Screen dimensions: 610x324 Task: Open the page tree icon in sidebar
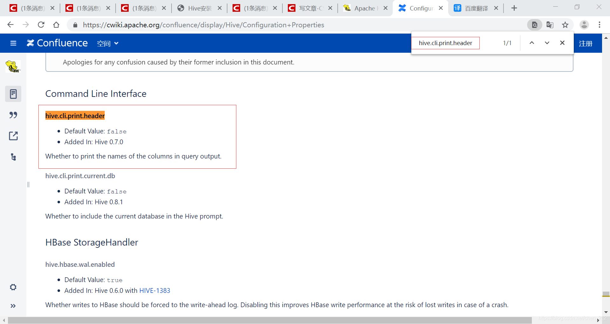[x=13, y=157]
